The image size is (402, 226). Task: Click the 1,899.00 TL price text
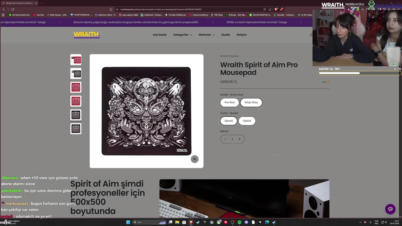coord(229,82)
